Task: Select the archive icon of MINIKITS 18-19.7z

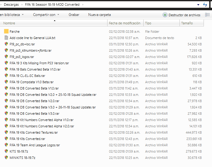Action: [x=6, y=157]
